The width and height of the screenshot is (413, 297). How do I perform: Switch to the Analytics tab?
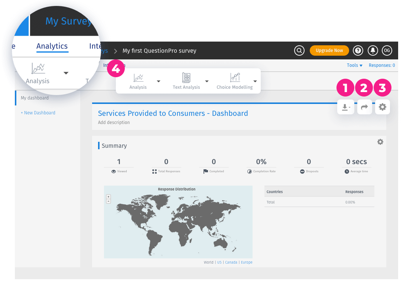[x=52, y=46]
